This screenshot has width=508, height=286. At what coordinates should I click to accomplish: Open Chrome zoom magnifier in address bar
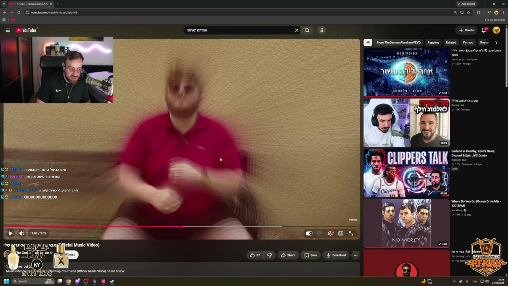(x=456, y=12)
